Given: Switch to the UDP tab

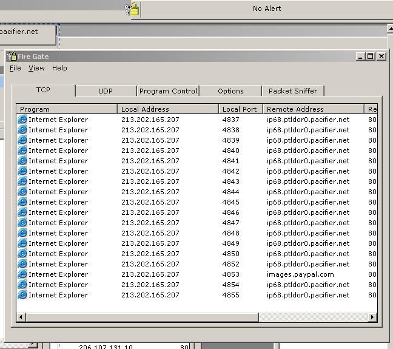Looking at the screenshot, I should (106, 91).
